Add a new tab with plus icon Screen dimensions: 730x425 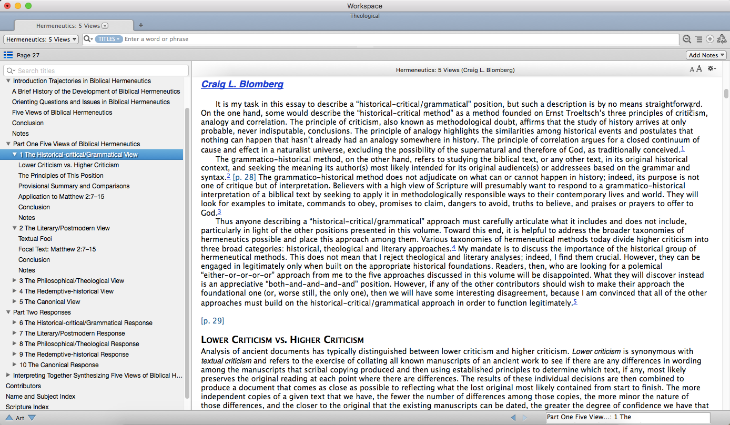(140, 25)
